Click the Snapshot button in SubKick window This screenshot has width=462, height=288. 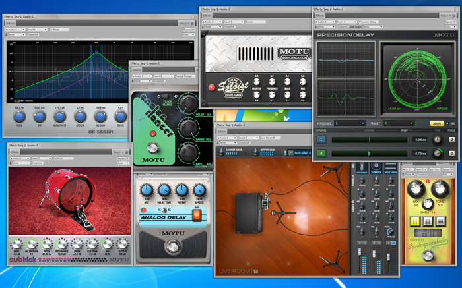pyautogui.click(x=37, y=163)
